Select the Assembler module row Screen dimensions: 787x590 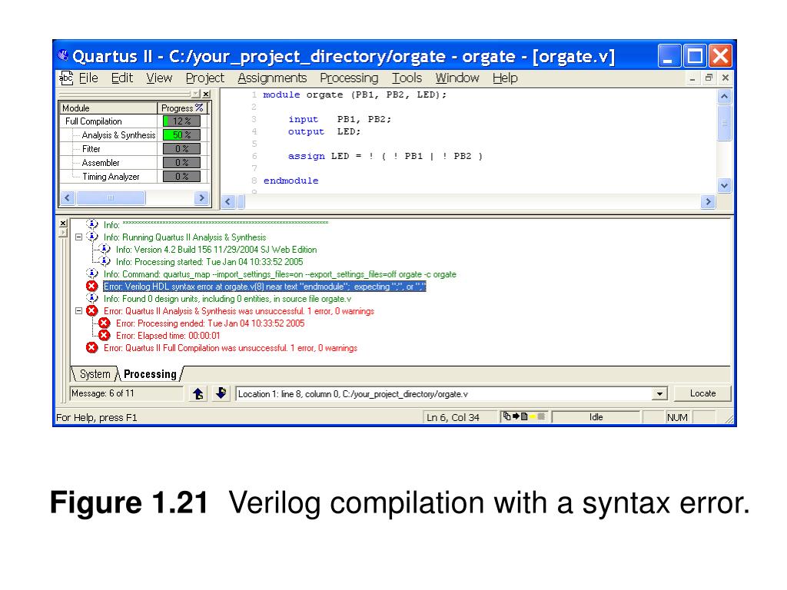134,163
